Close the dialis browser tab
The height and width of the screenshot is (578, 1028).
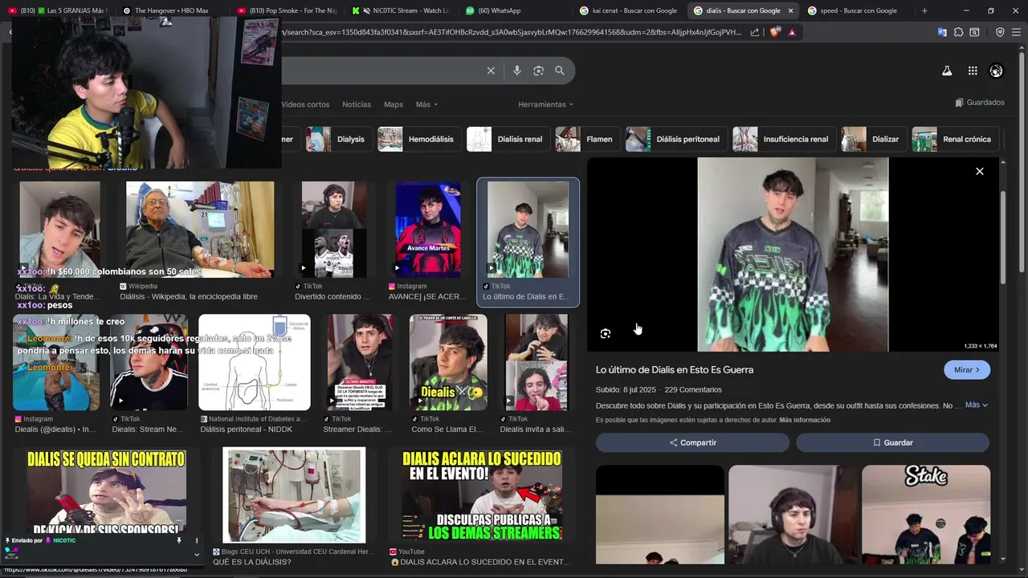tap(790, 10)
